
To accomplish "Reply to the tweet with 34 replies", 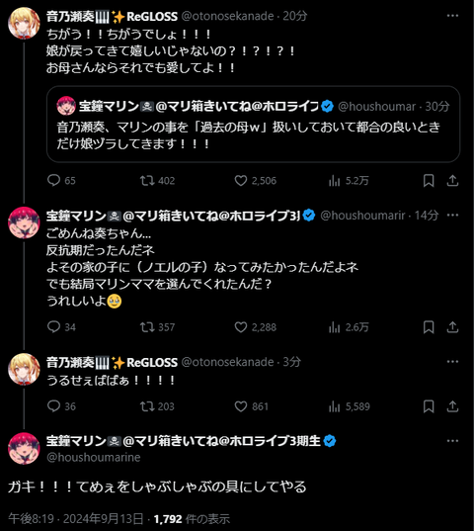I will (x=61, y=327).
